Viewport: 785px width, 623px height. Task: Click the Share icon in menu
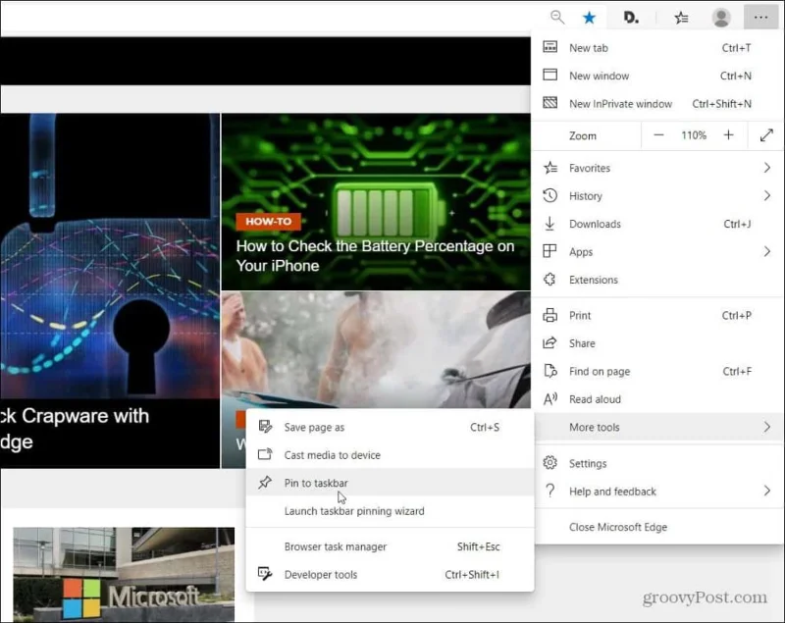549,343
